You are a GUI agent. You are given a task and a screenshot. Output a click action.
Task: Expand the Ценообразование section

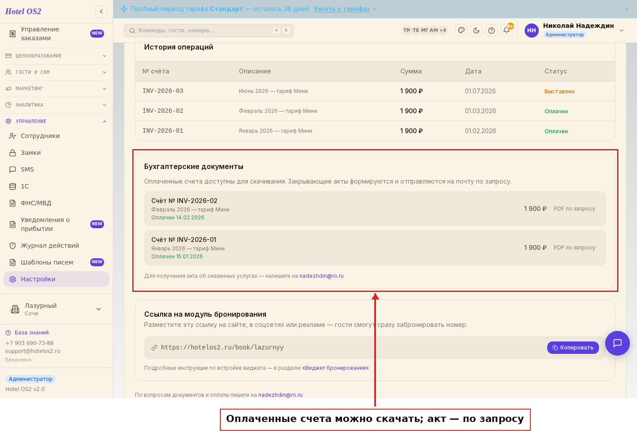[56, 56]
